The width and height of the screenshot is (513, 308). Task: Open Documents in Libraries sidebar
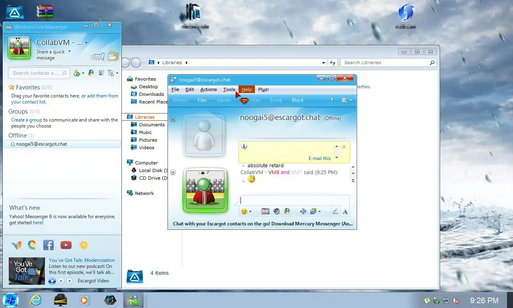point(151,125)
